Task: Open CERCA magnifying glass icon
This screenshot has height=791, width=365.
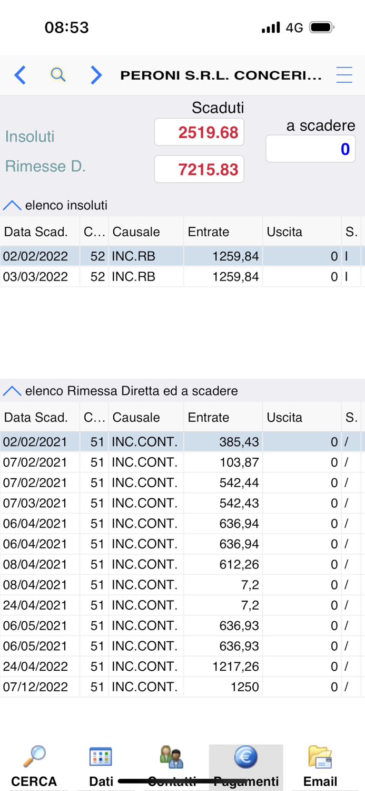Action: 34,757
